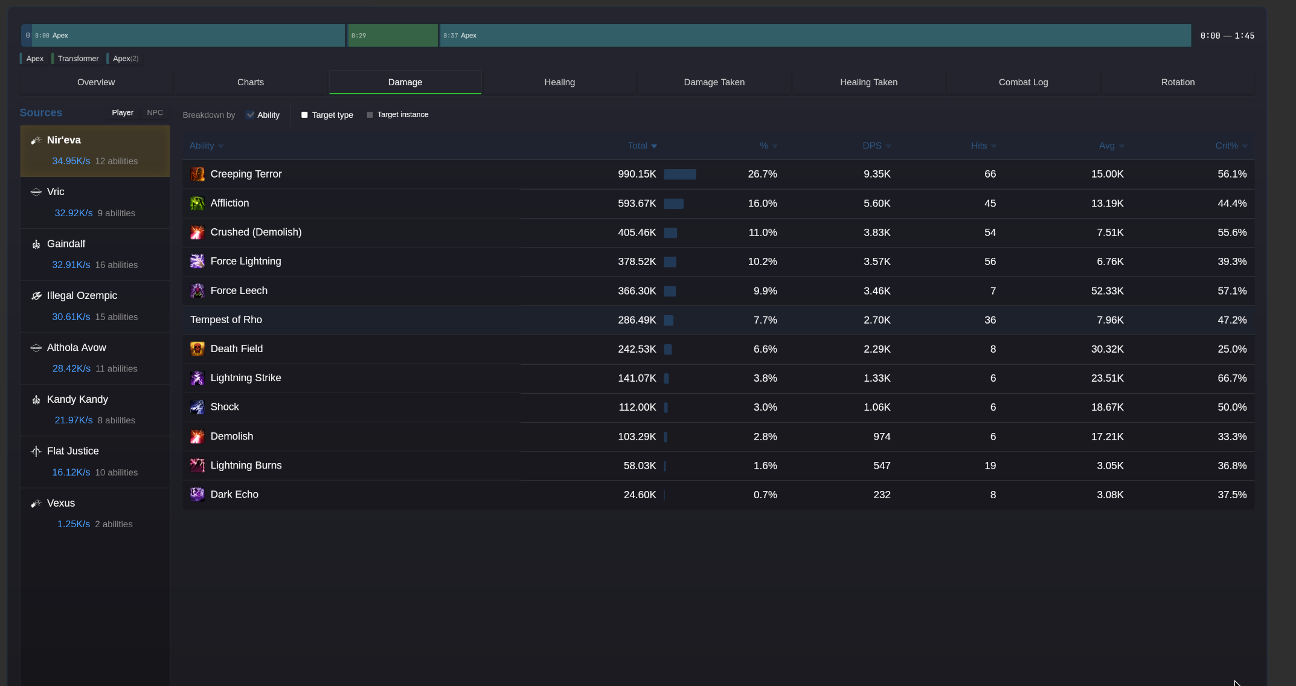Enable the Target instance checkbox
The image size is (1296, 686).
point(369,114)
